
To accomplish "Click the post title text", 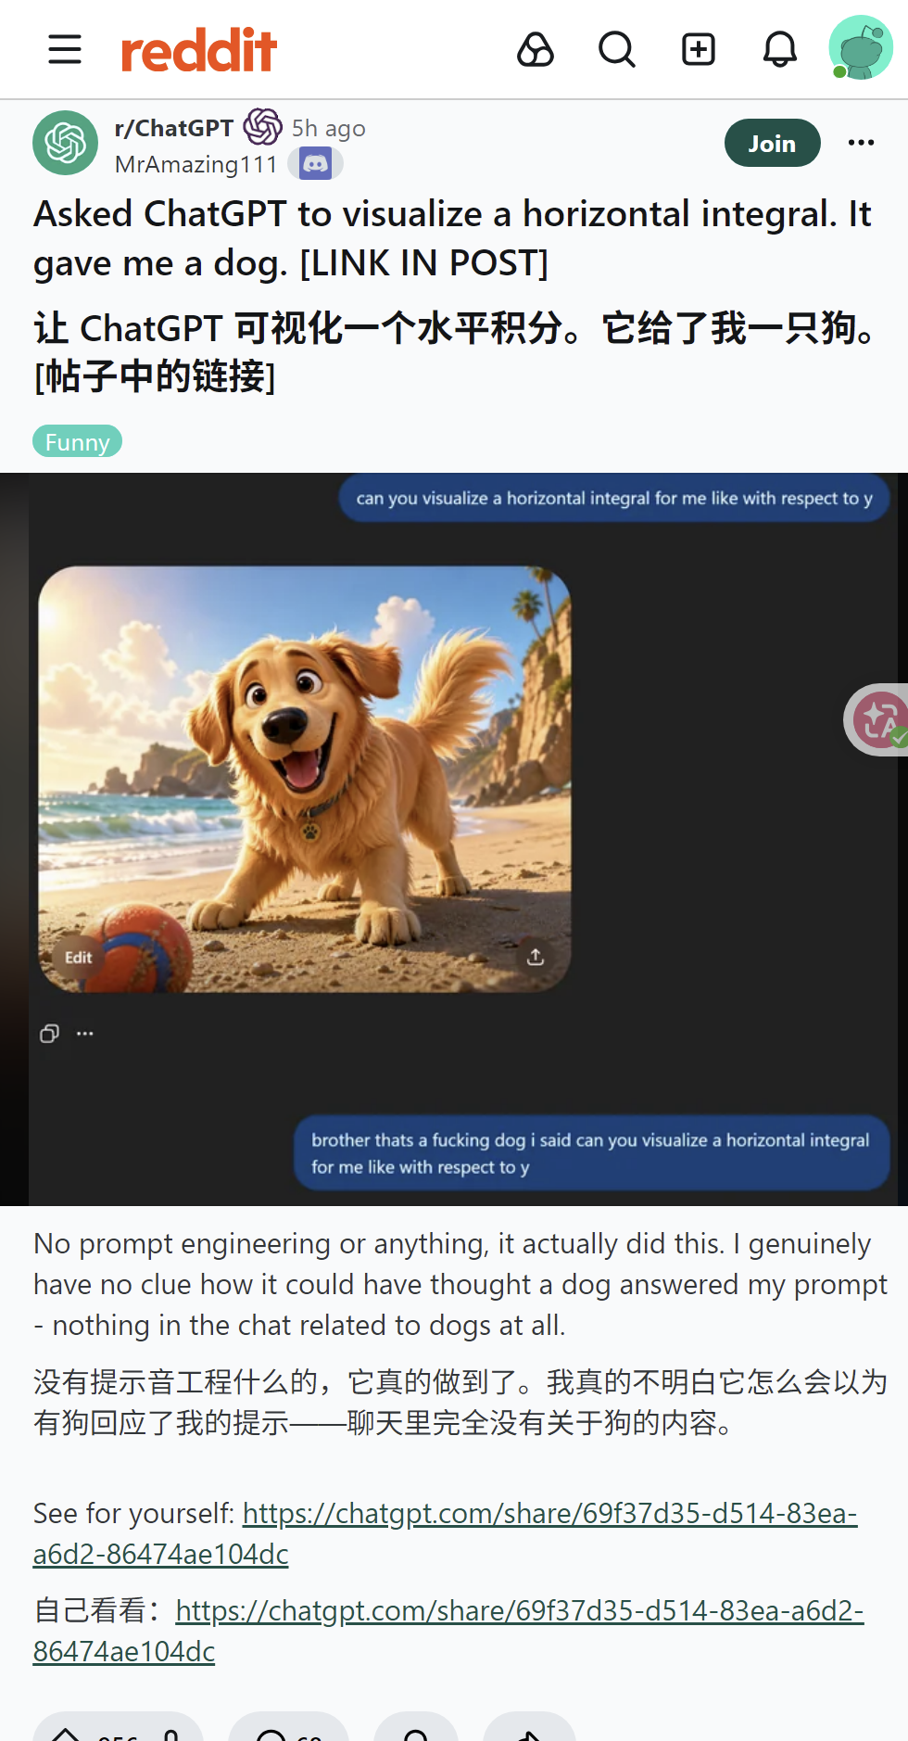I will (x=452, y=238).
